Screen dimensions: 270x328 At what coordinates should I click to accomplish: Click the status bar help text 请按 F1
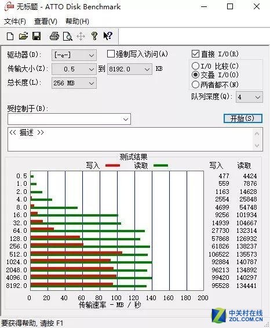[x=52, y=323]
